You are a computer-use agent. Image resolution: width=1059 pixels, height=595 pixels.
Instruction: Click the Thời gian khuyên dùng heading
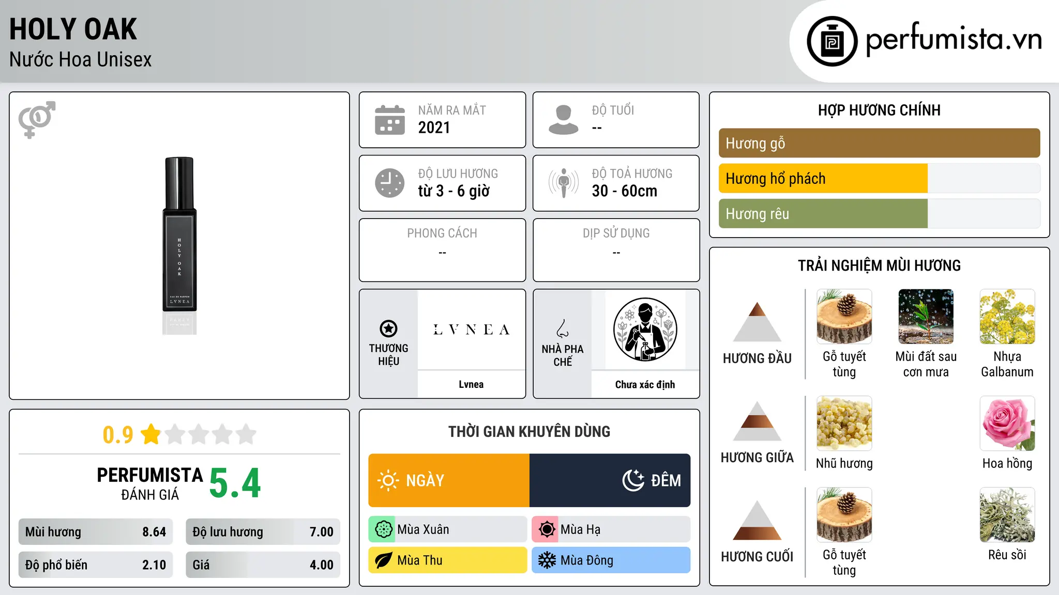529,431
